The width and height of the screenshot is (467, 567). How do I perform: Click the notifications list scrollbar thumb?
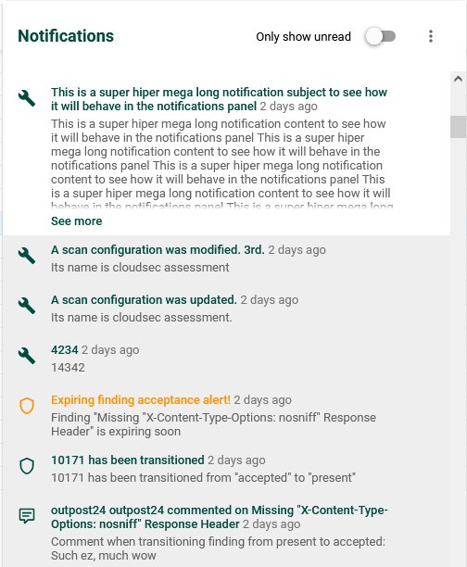(x=459, y=127)
